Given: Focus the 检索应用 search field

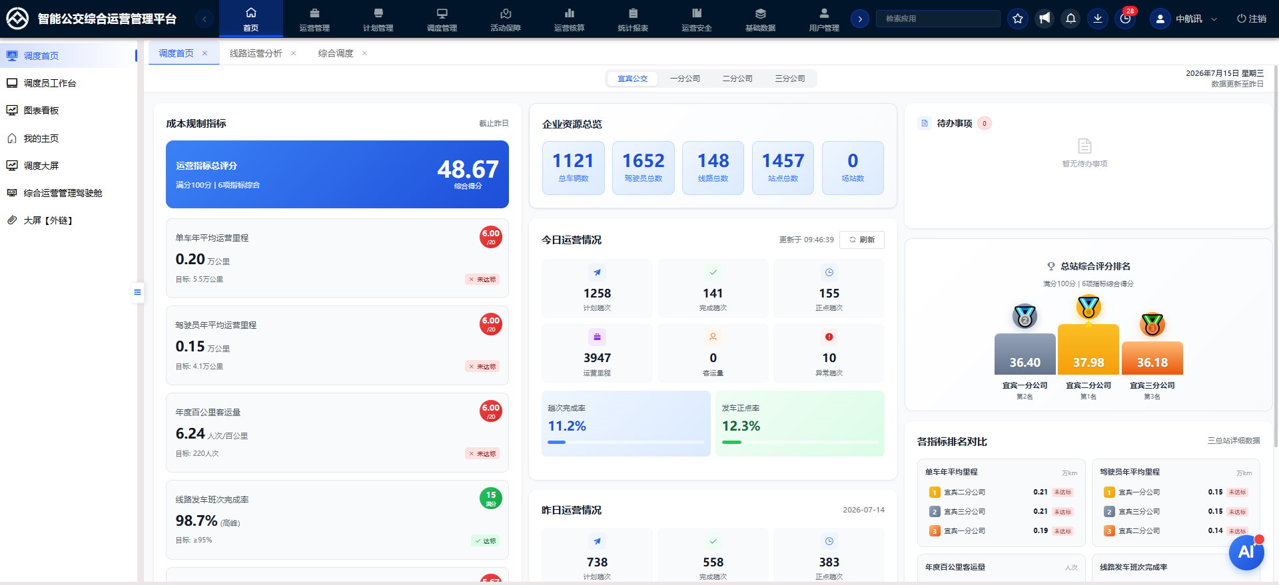Looking at the screenshot, I should pos(938,19).
